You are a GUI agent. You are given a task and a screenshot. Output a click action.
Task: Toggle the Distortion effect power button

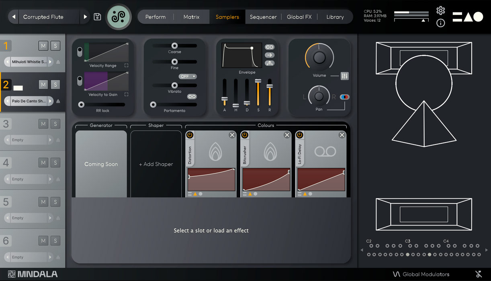190,135
